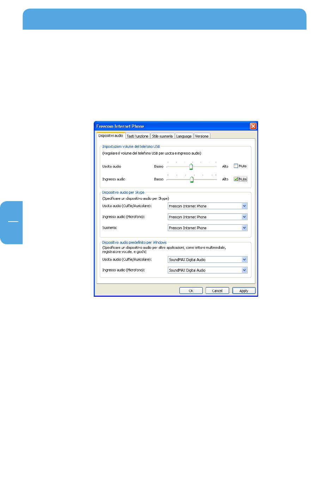Apply the audio settings
Viewport: 336px width, 477px height.
[x=244, y=291]
